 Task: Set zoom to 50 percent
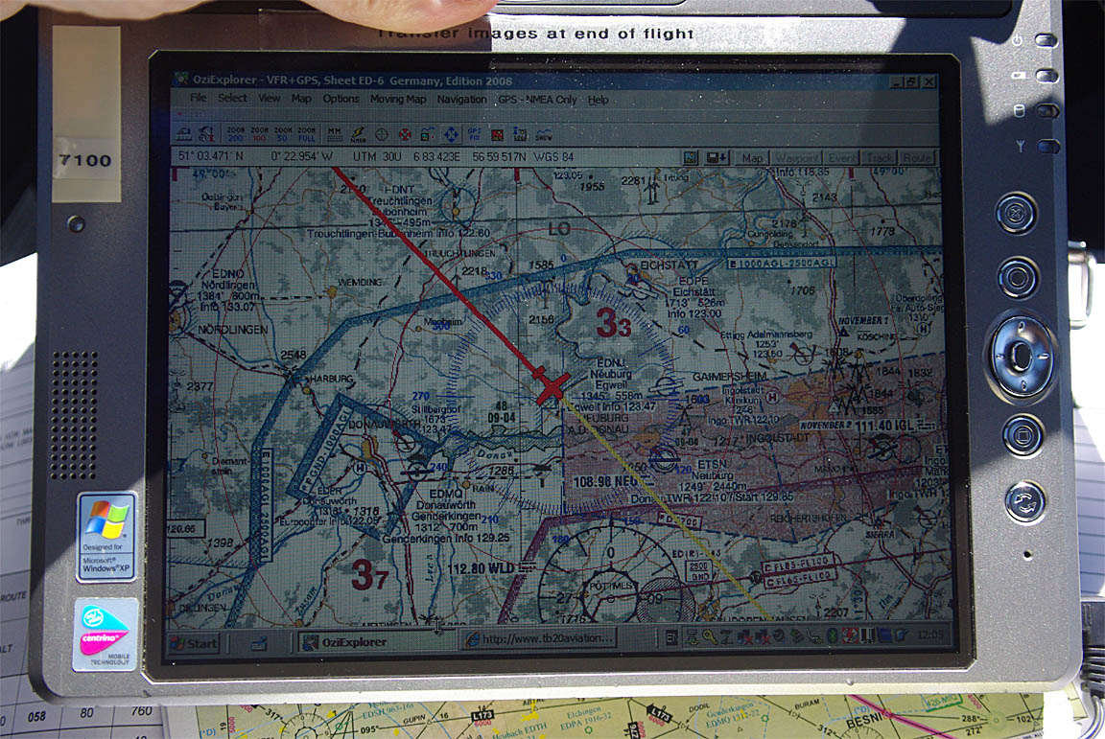(x=283, y=134)
